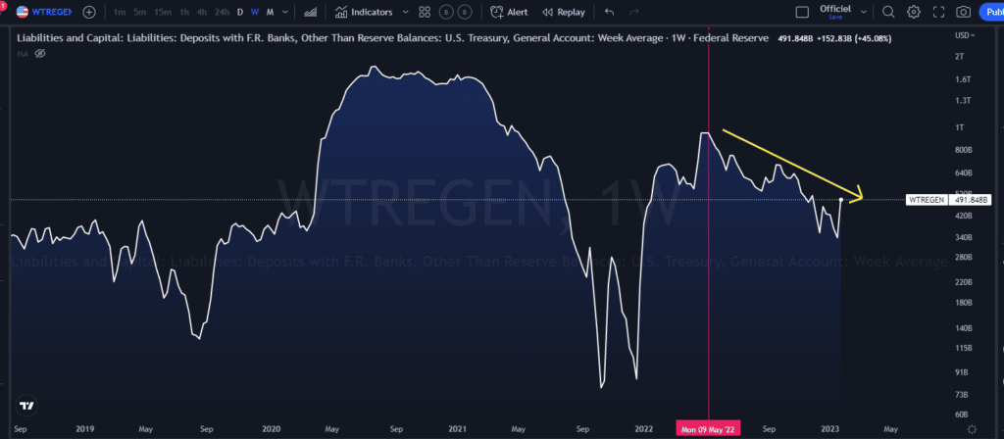Open the Indicators dialog
Viewport: 1004px width, 439px height.
point(364,12)
